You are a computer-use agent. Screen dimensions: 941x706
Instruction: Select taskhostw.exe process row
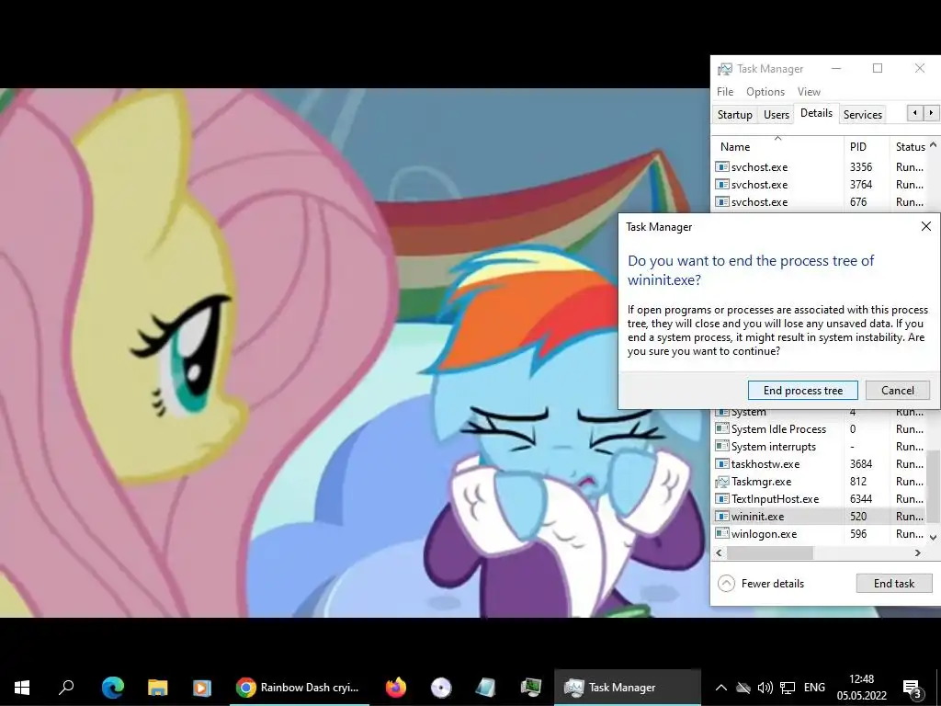[x=820, y=463]
